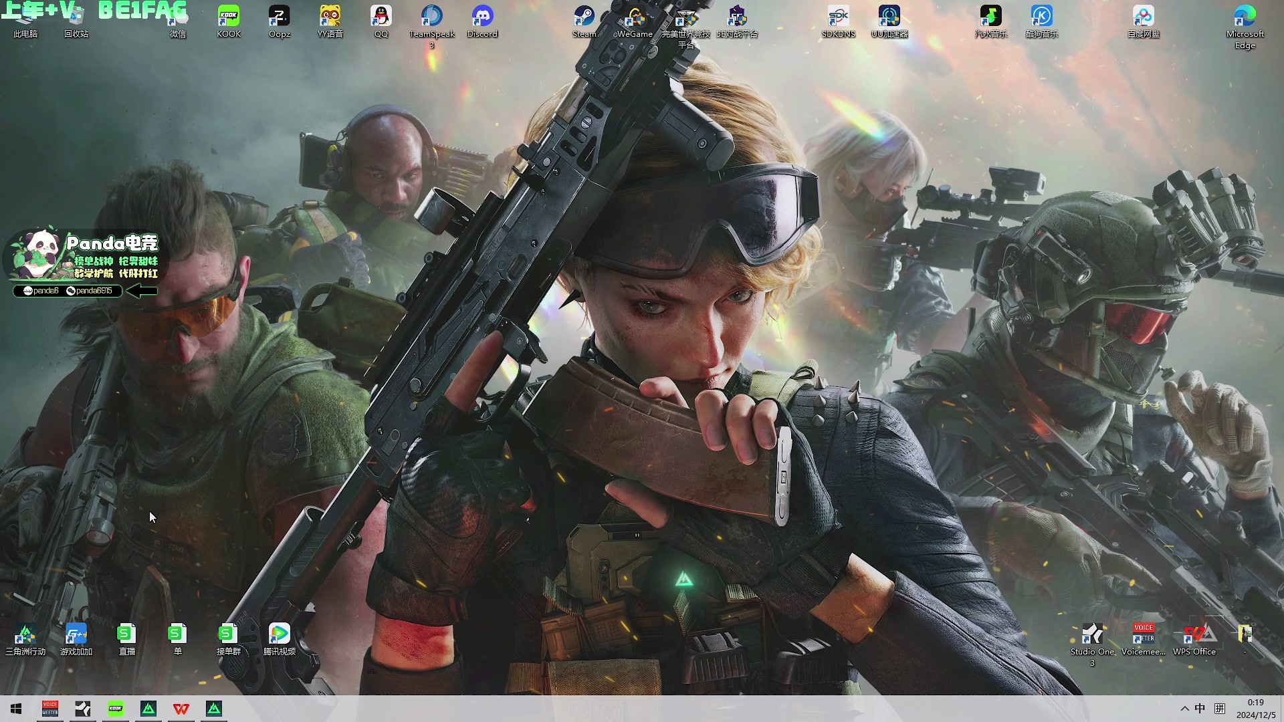Click the Oopz desktop shortcut
The image size is (1284, 722).
pyautogui.click(x=280, y=21)
